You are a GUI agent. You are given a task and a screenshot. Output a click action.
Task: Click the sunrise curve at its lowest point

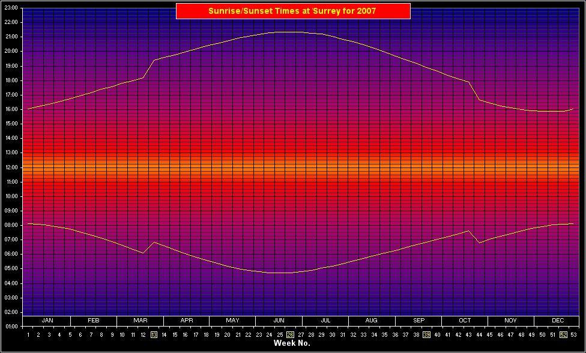(x=280, y=271)
